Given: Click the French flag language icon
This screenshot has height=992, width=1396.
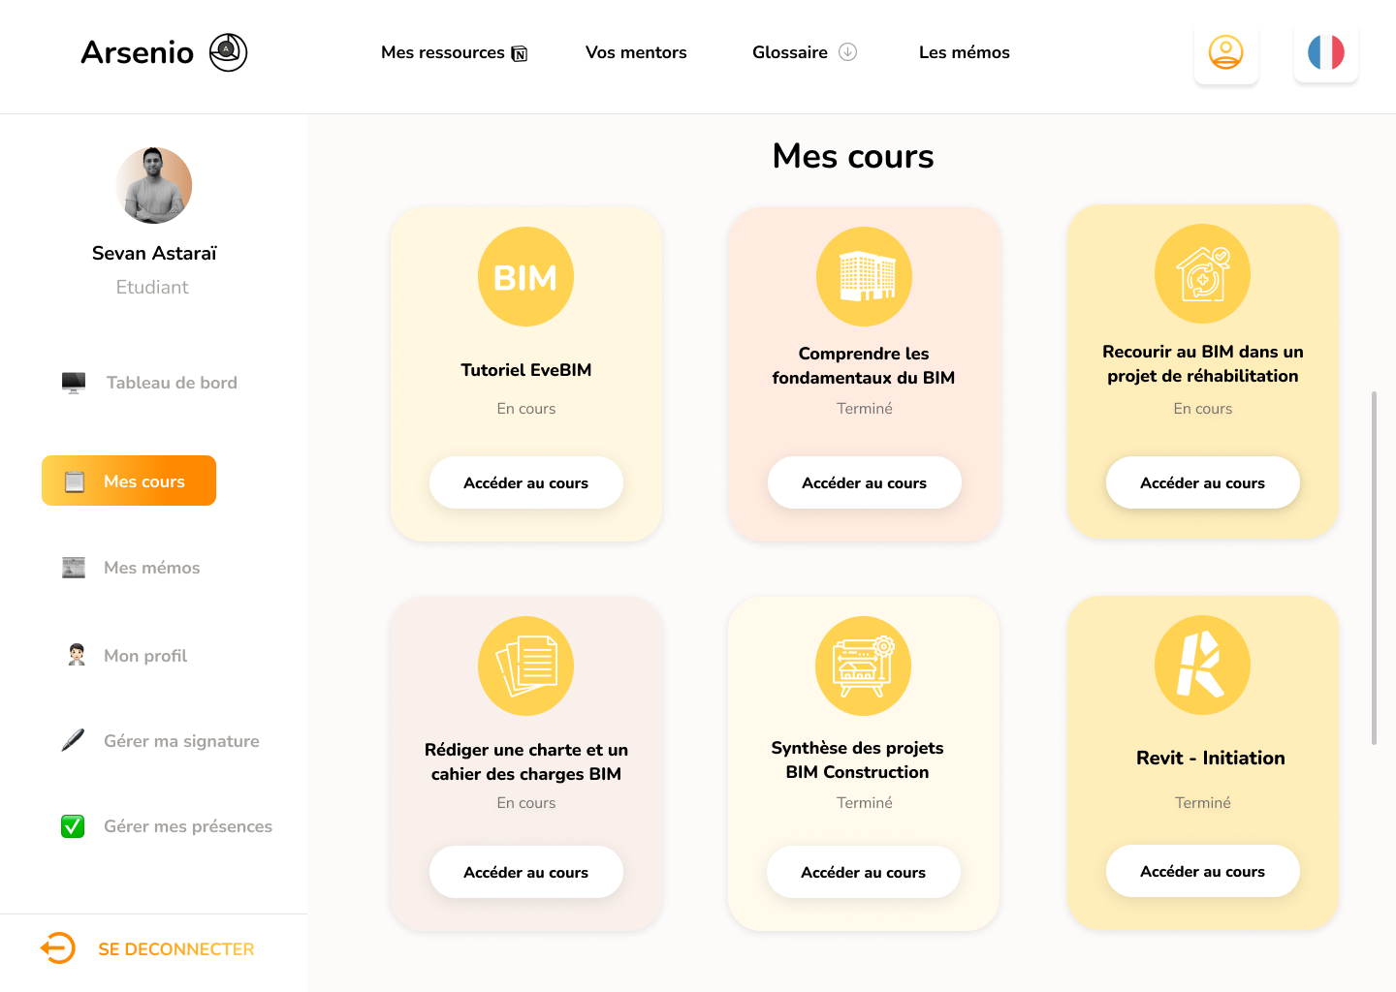Looking at the screenshot, I should (1326, 52).
